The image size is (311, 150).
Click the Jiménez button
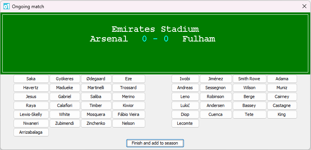216,79
